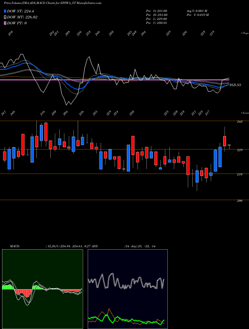
Task: Click the white DOW MT legend swatch
Action: pos(5,17)
